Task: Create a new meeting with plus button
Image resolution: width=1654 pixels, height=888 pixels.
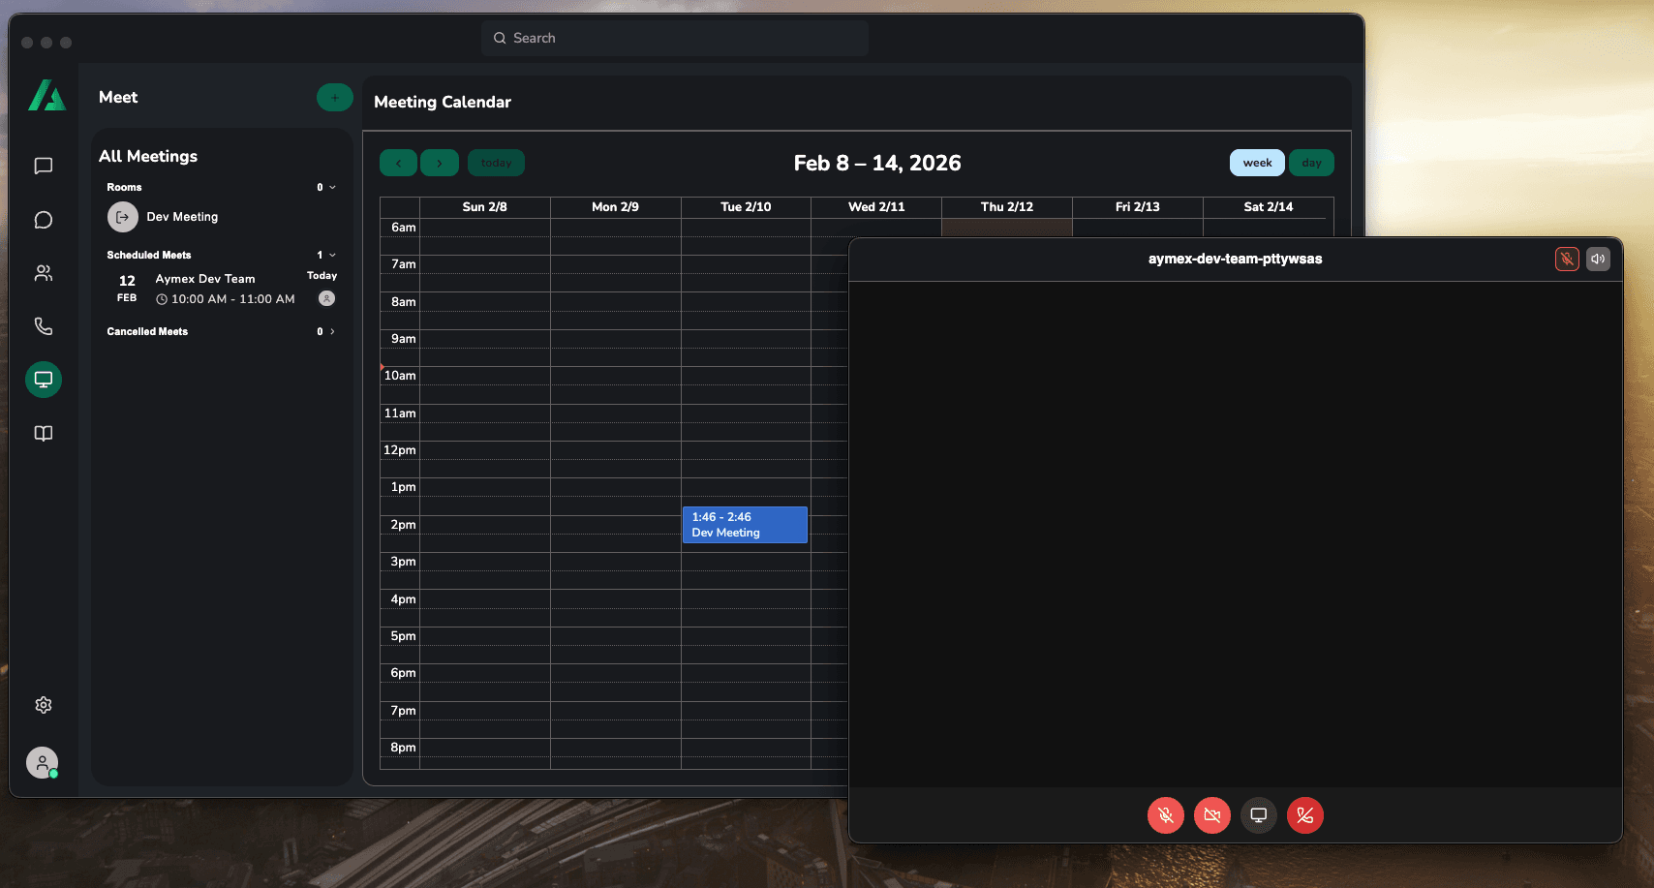Action: (x=335, y=97)
